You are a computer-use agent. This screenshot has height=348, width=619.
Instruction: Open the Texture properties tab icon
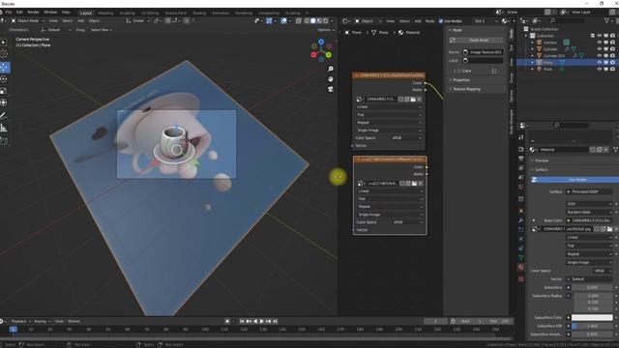click(521, 279)
